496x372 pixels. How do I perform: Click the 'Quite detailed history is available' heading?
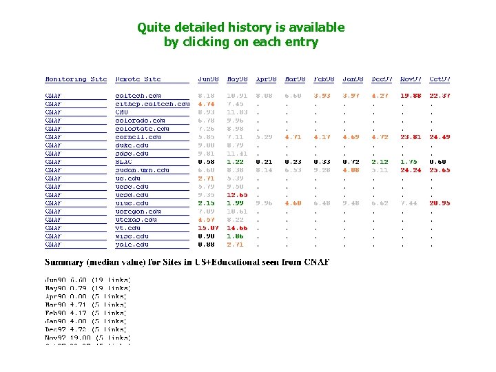[x=241, y=28]
